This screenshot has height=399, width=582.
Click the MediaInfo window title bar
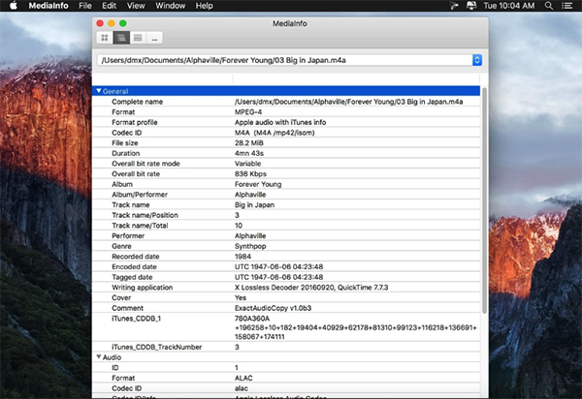coord(289,23)
